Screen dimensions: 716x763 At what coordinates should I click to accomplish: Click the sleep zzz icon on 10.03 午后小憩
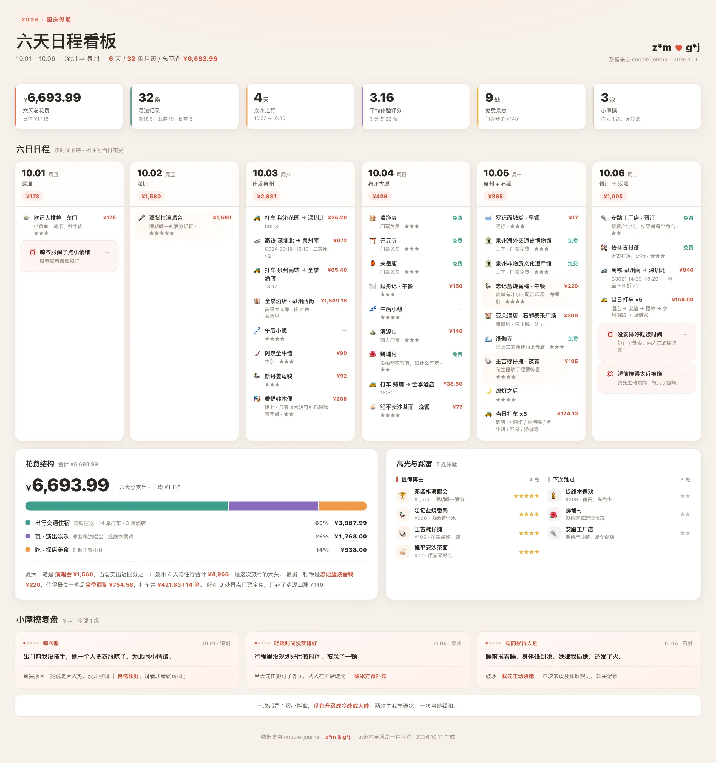pyautogui.click(x=257, y=330)
